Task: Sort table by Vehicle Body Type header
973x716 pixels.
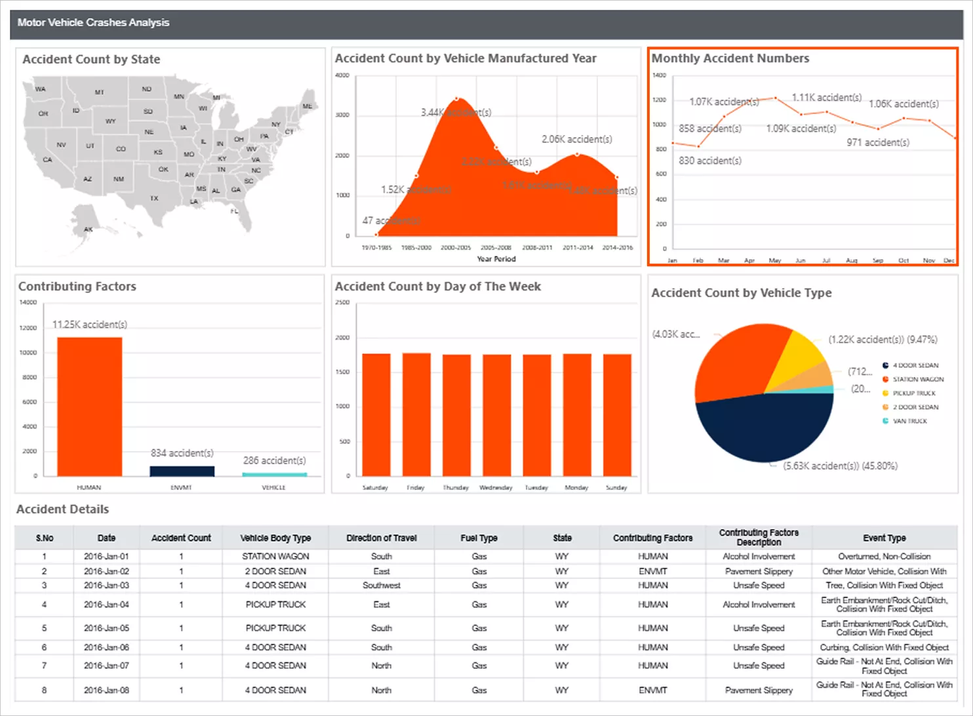Action: 275,538
